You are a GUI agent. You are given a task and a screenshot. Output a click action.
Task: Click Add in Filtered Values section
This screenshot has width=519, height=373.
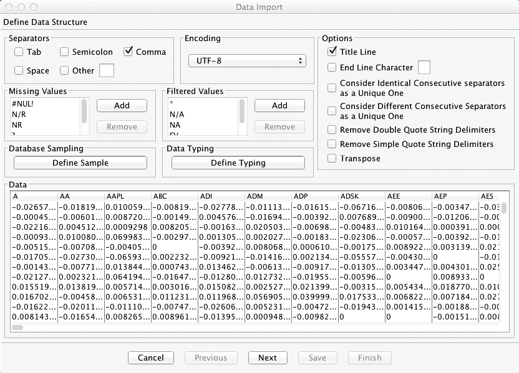click(279, 105)
